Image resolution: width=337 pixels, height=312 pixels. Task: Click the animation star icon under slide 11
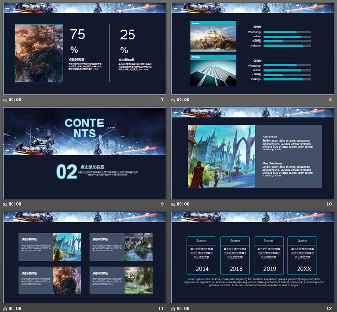pos(5,309)
